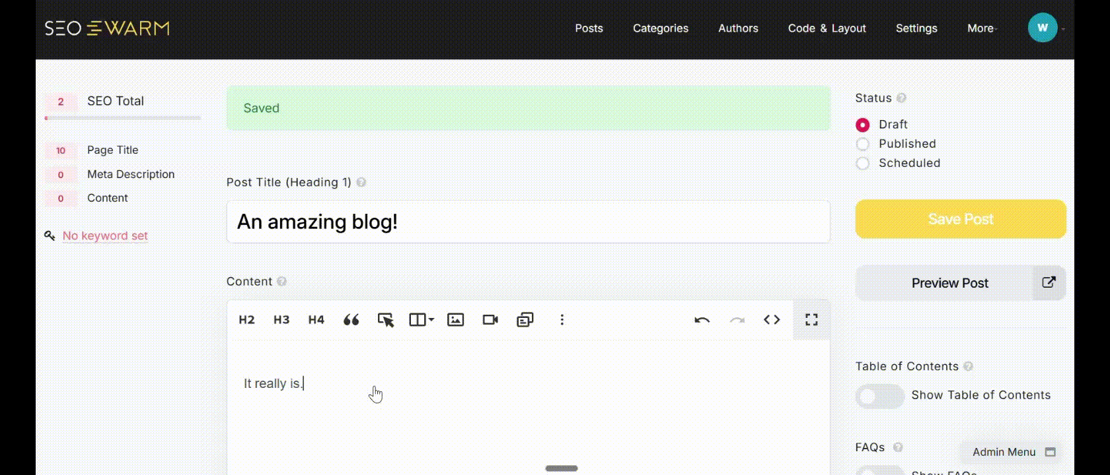Toggle fullscreen editor mode

(811, 320)
